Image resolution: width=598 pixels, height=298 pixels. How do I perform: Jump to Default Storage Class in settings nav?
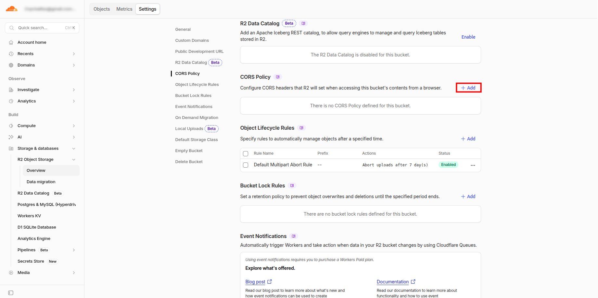[x=197, y=140]
